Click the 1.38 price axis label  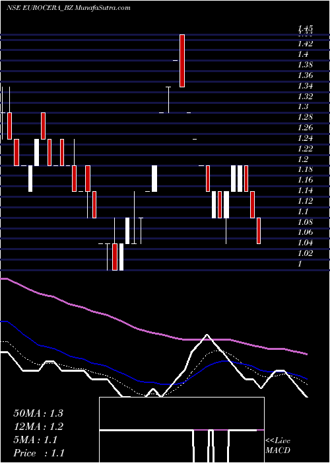click(305, 65)
